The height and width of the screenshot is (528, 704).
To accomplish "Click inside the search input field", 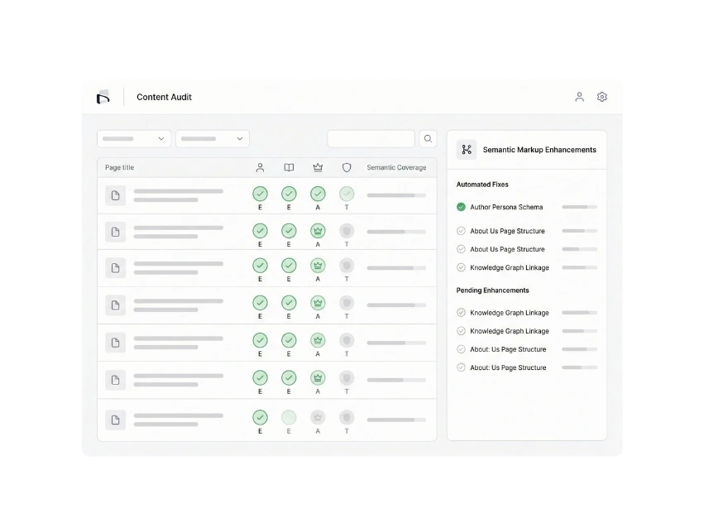I will pyautogui.click(x=371, y=139).
